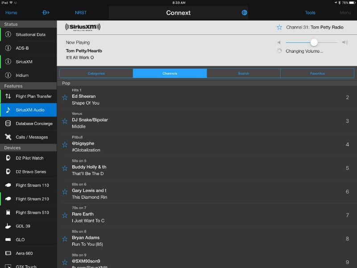Select the Pitbull #Globalization row

click(207, 144)
